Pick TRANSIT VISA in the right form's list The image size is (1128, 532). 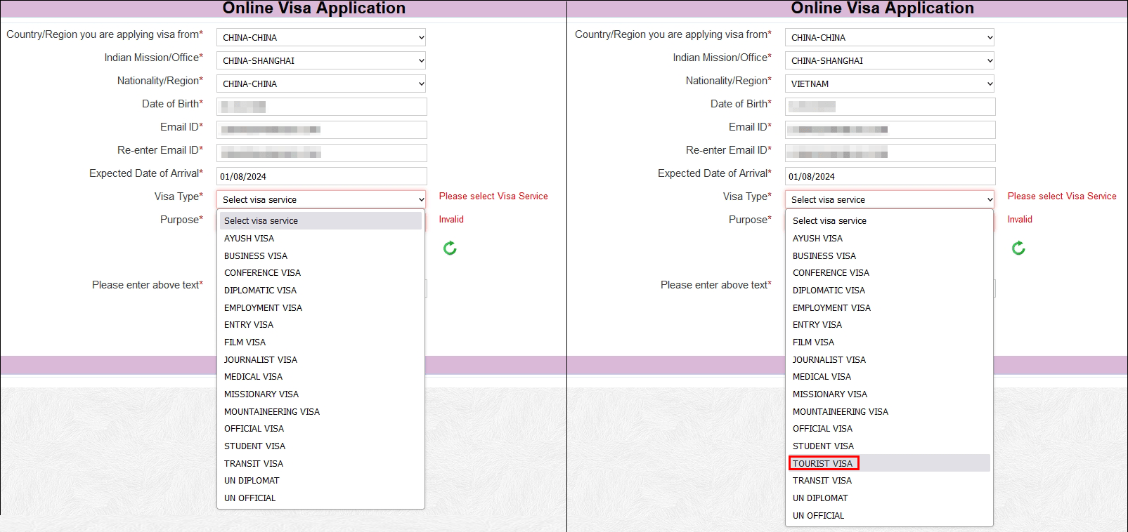pyautogui.click(x=822, y=481)
